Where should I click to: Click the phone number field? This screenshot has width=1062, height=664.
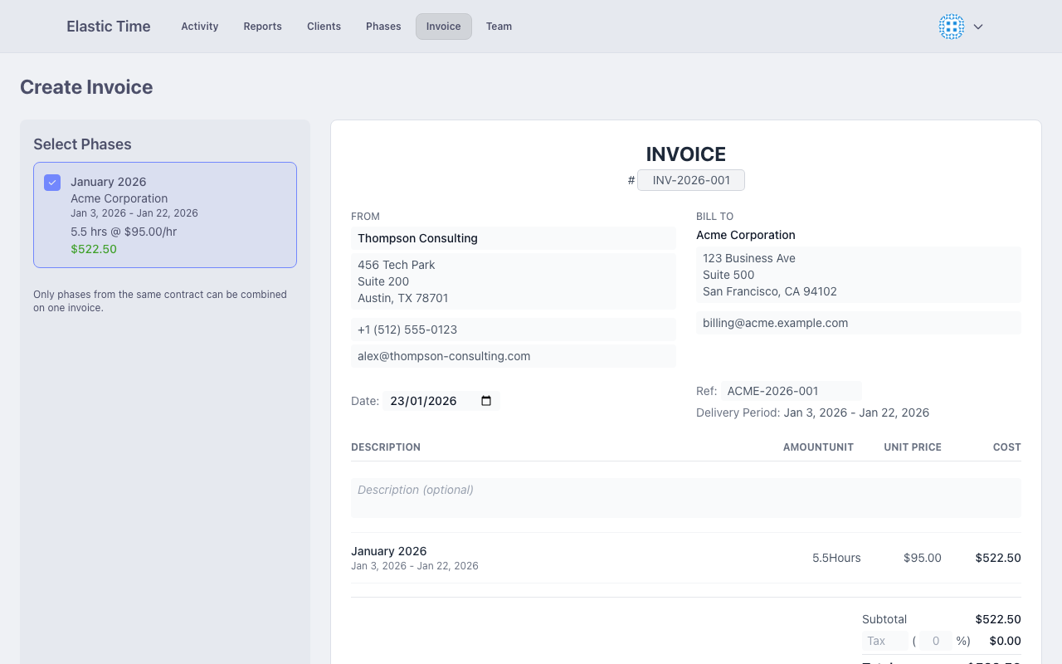[x=513, y=329]
